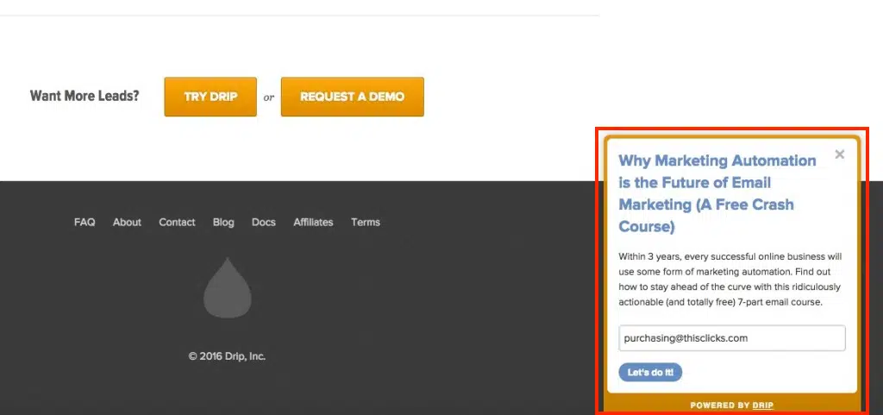883x415 pixels.
Task: Click the POWERED BY label in popup
Action: click(x=719, y=406)
